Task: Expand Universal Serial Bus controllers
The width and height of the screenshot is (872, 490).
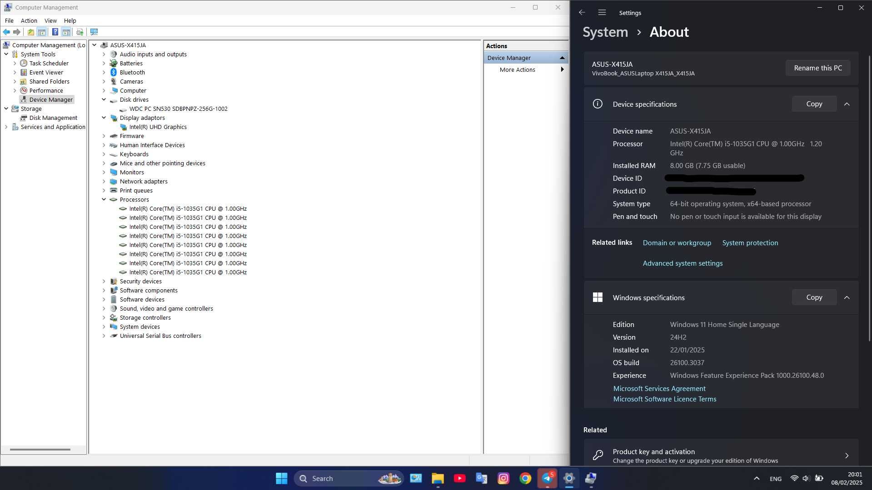Action: pyautogui.click(x=104, y=336)
